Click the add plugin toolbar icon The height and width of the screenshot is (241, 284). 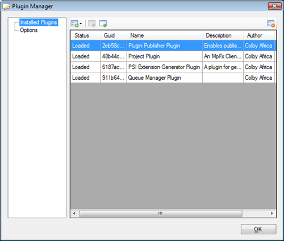(x=74, y=23)
